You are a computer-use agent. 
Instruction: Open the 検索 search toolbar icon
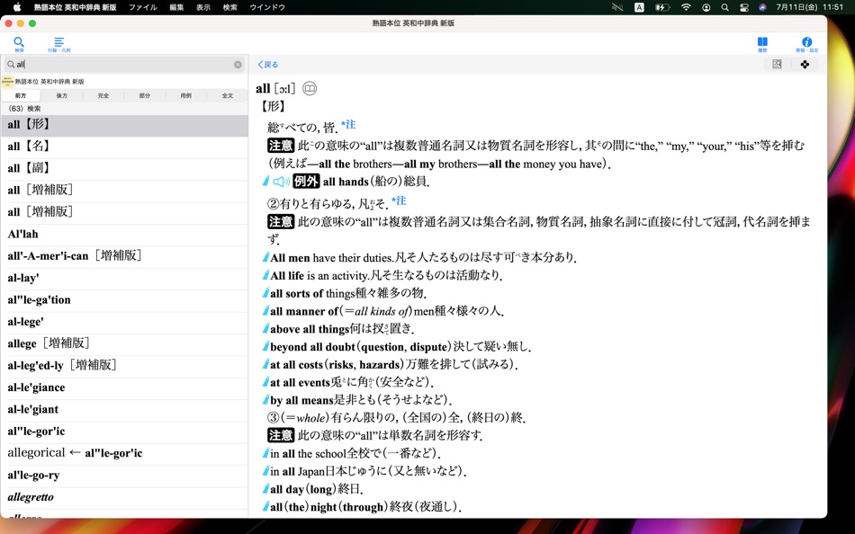tap(19, 43)
